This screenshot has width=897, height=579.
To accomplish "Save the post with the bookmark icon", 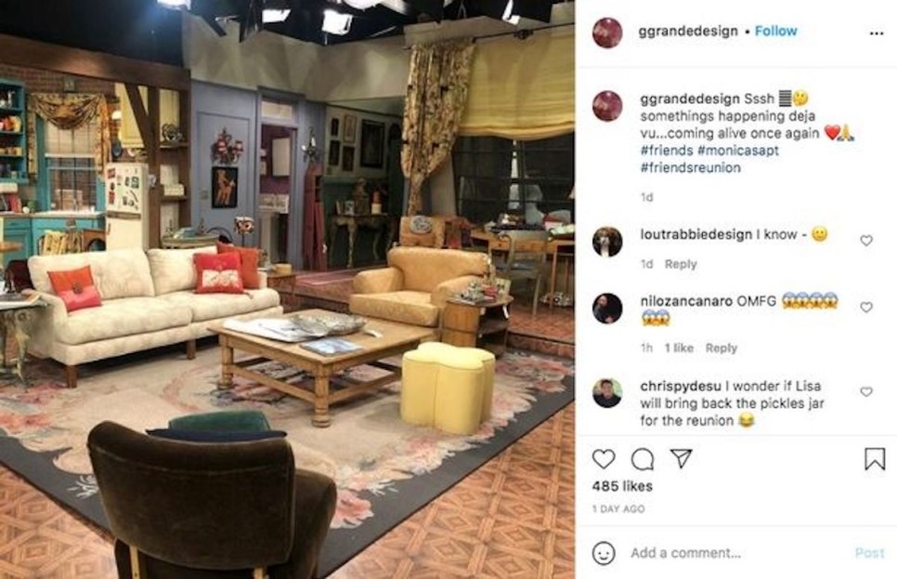I will 875,459.
